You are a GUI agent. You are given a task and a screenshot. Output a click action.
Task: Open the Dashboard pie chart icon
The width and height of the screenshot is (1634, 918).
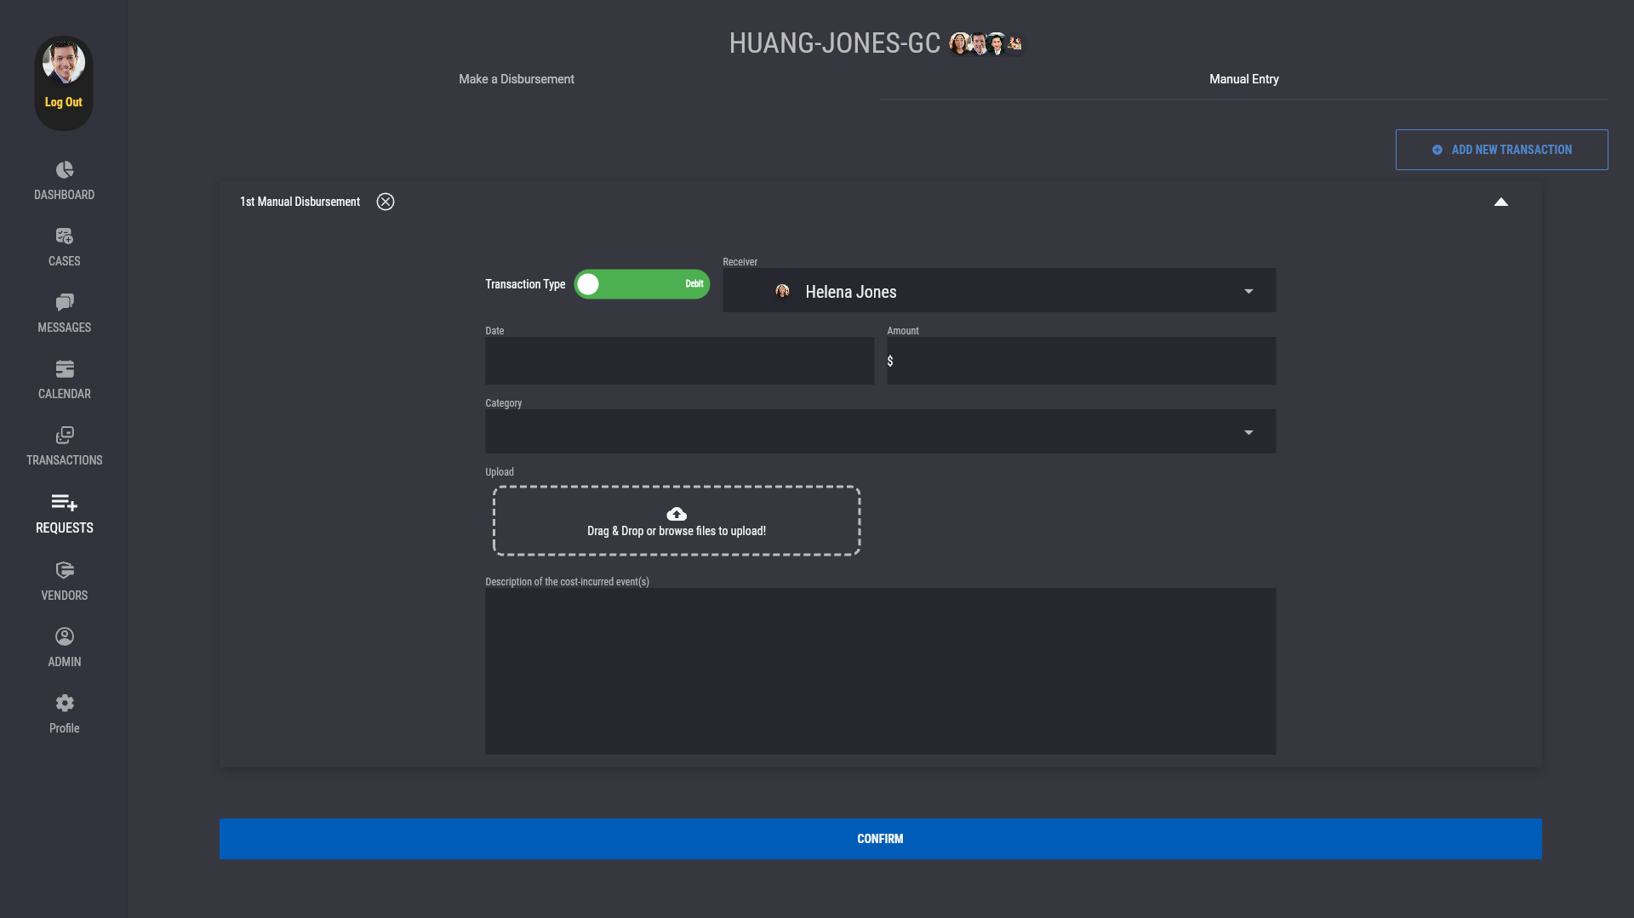[65, 170]
